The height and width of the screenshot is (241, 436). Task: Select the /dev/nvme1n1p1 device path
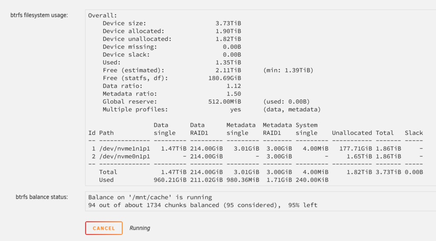125,149
